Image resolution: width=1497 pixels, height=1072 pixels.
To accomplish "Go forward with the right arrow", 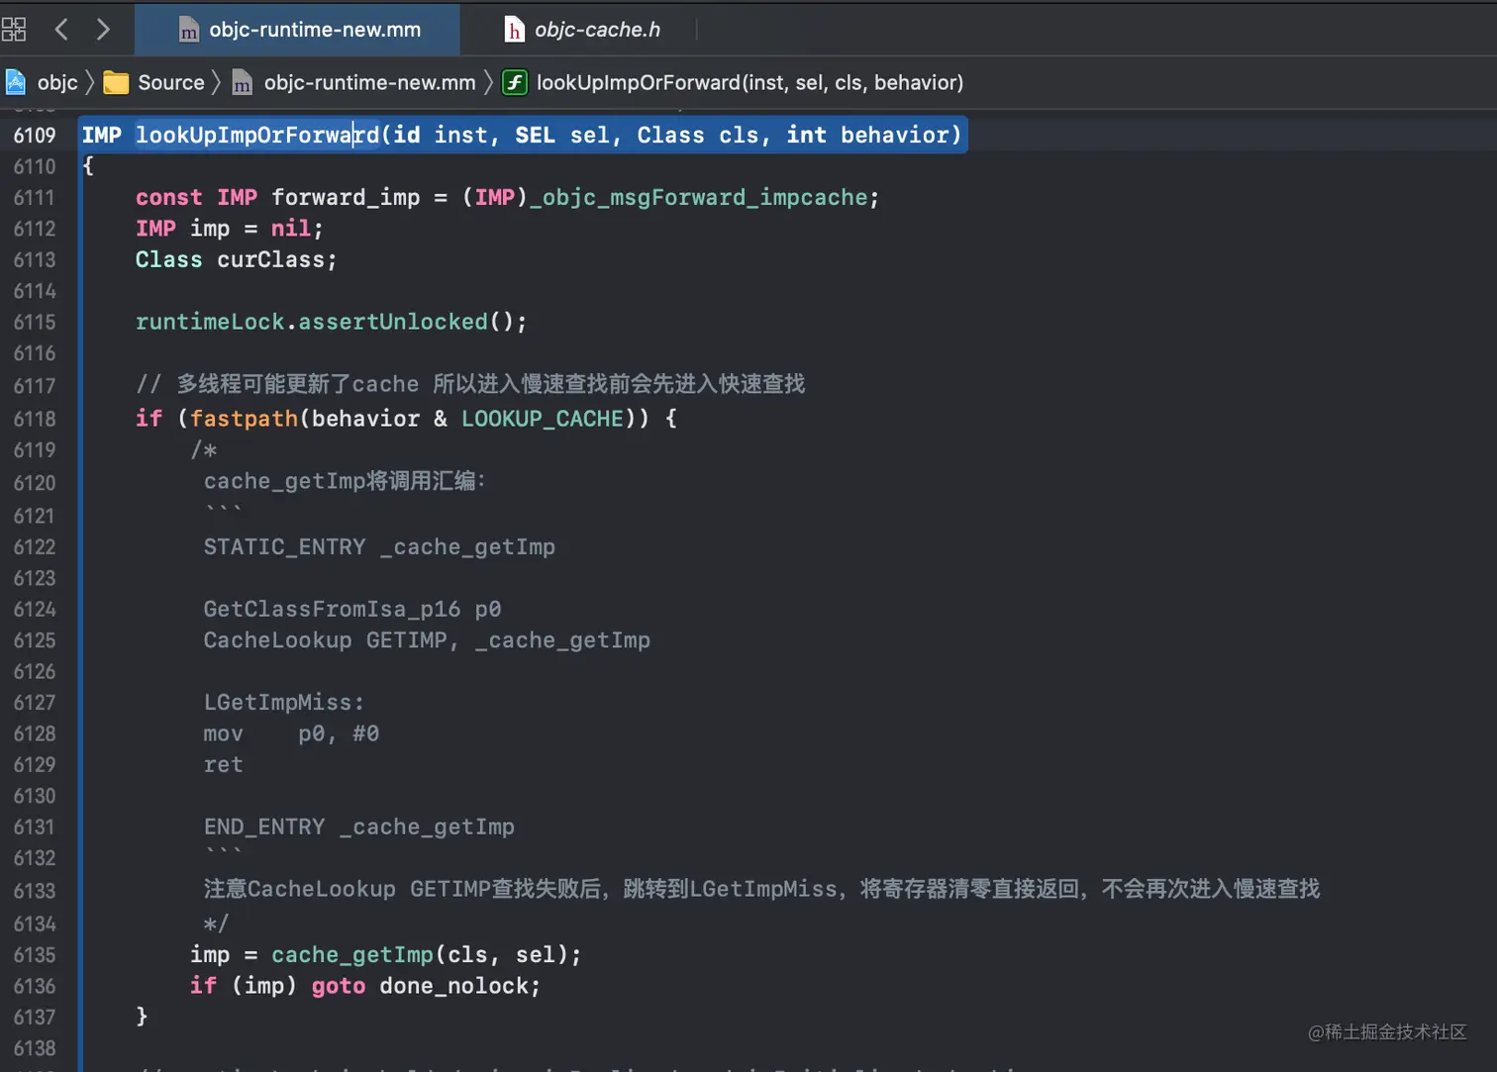I will click(x=103, y=30).
